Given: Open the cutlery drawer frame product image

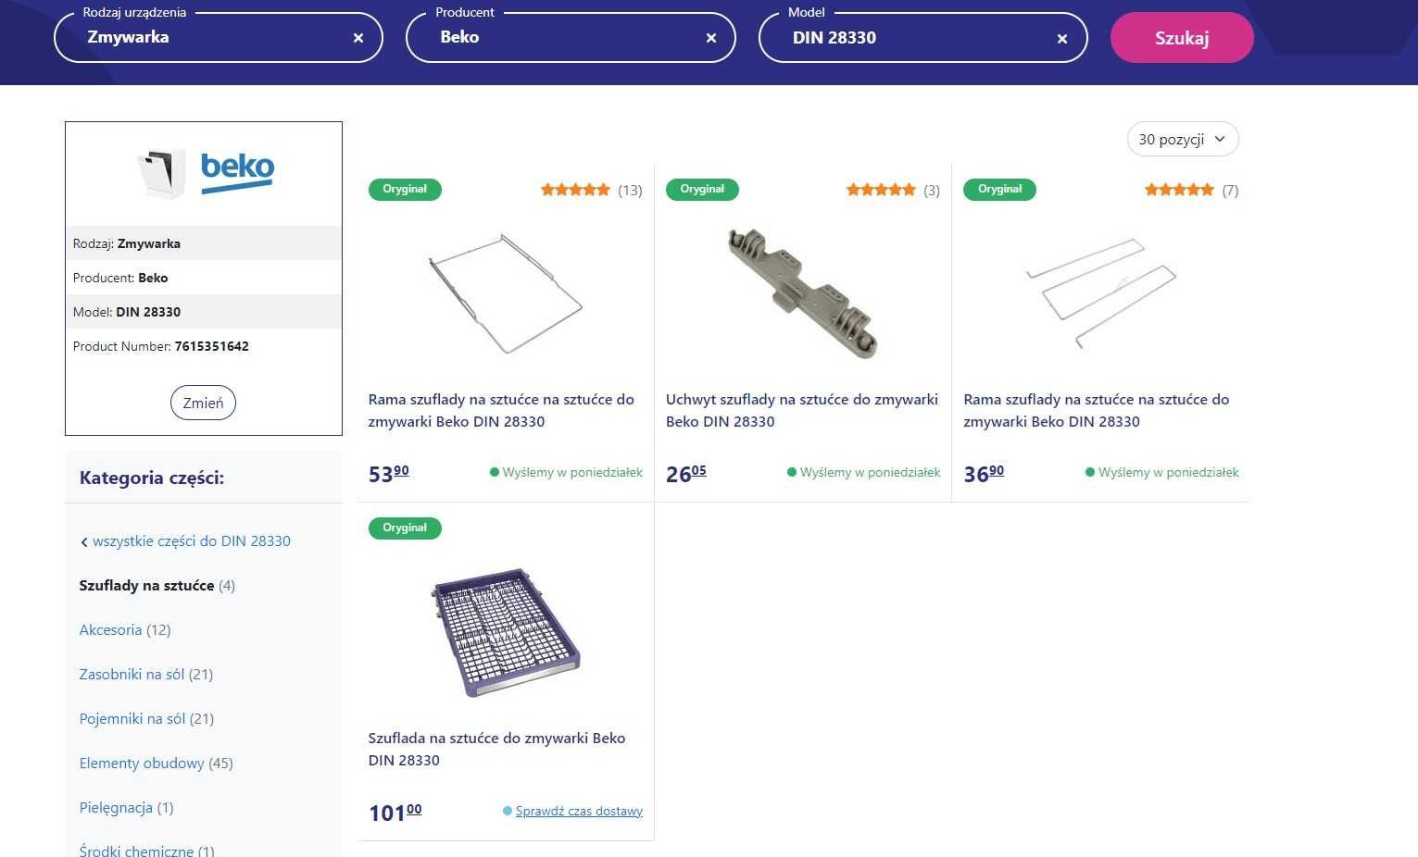Looking at the screenshot, I should 505,293.
